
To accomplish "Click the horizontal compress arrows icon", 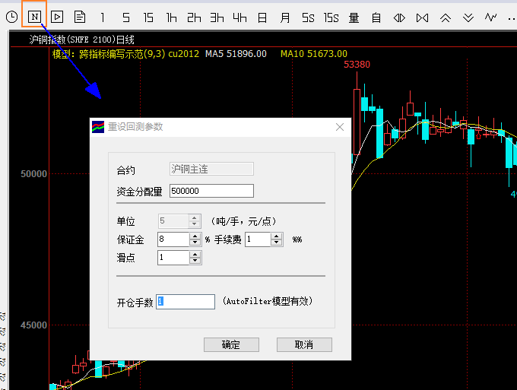I will (399, 17).
